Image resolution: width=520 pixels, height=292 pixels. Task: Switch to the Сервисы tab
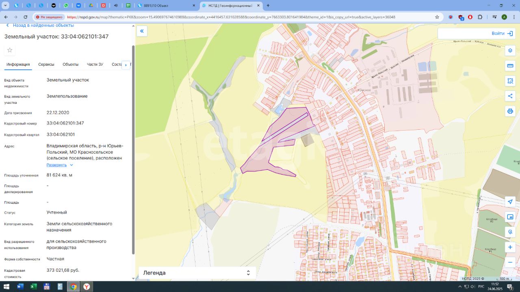pos(46,64)
